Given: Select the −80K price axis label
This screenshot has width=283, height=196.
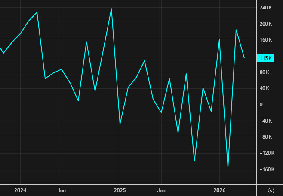Looking at the screenshot, I should coord(266,137).
